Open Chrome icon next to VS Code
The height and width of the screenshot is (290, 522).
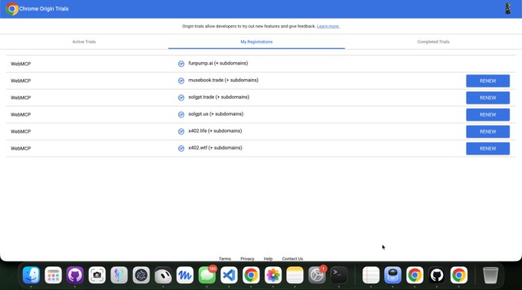(x=251, y=275)
